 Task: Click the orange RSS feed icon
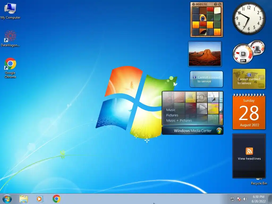(249, 151)
